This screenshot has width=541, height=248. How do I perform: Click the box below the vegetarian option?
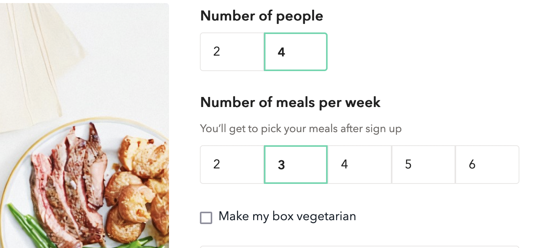click(359, 246)
